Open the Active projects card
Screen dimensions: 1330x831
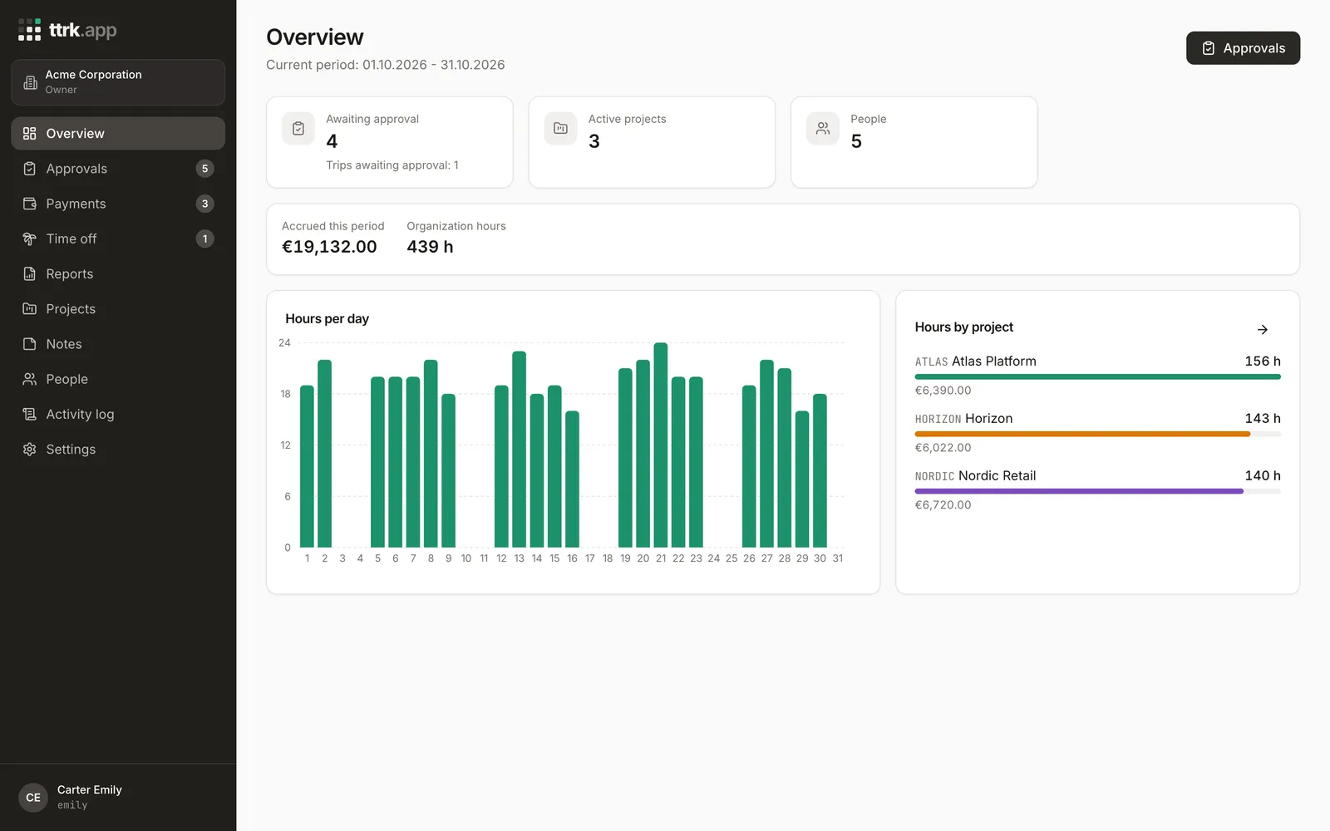point(652,142)
